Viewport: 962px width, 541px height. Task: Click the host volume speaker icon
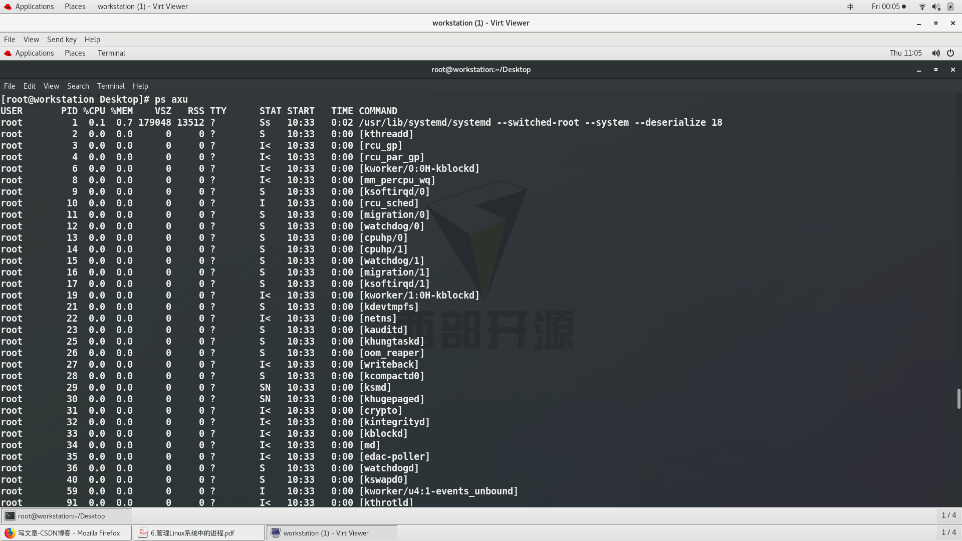coord(936,7)
